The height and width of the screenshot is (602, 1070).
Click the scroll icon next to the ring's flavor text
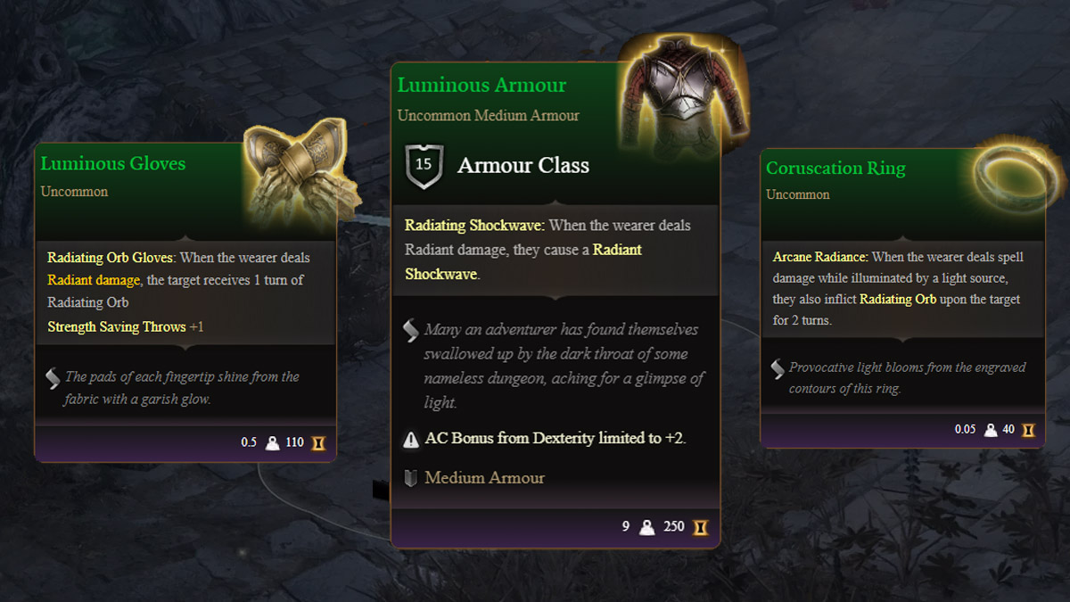pyautogui.click(x=778, y=367)
